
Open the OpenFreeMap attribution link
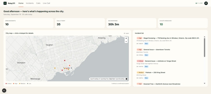(94, 79)
